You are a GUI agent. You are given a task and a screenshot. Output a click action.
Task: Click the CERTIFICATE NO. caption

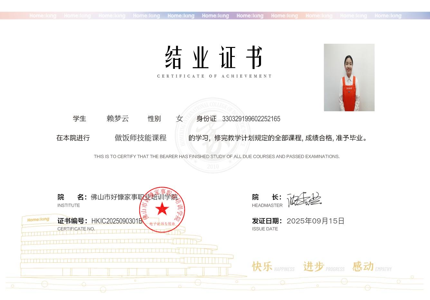[76, 229]
